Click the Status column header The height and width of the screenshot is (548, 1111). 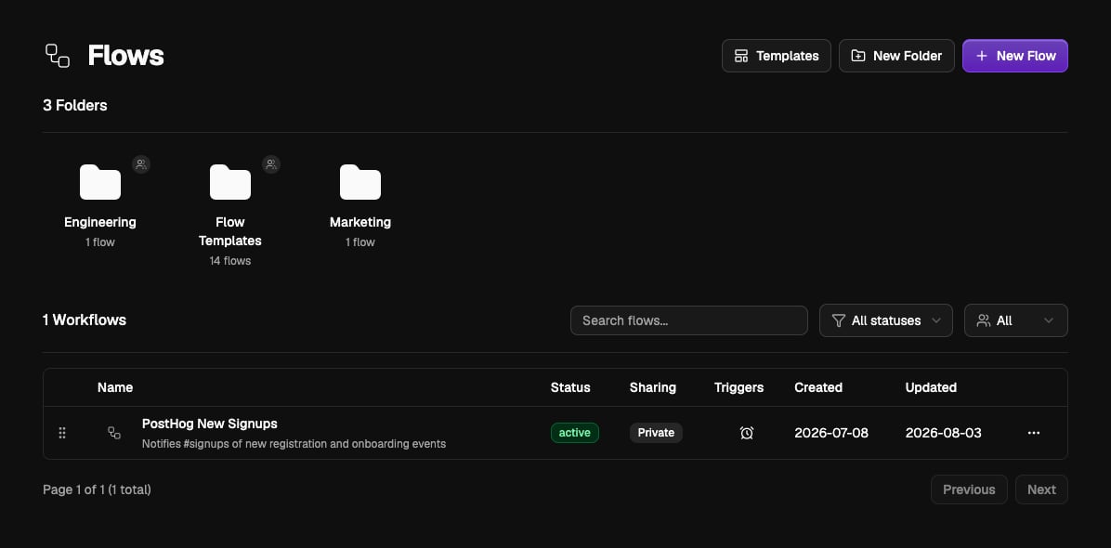coord(570,387)
